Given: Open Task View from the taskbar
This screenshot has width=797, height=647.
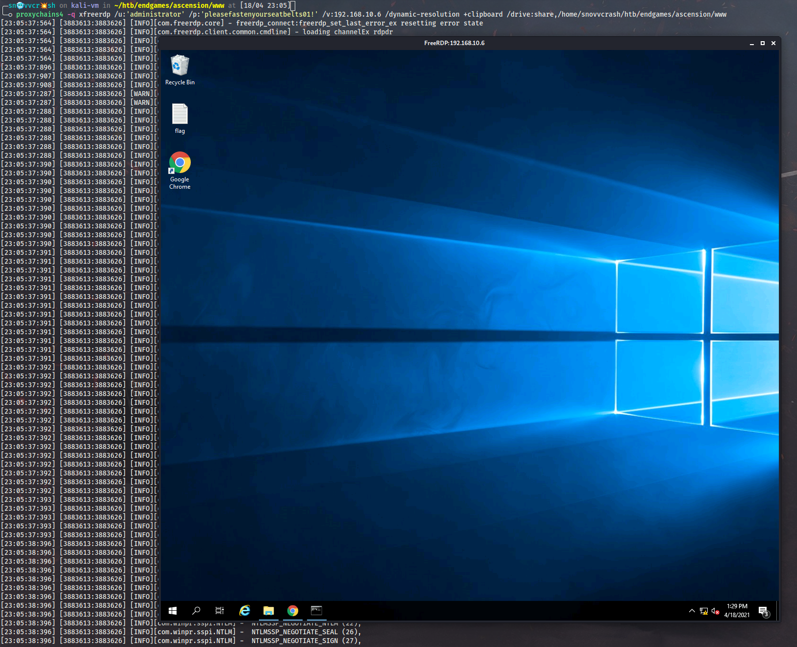Looking at the screenshot, I should tap(220, 611).
